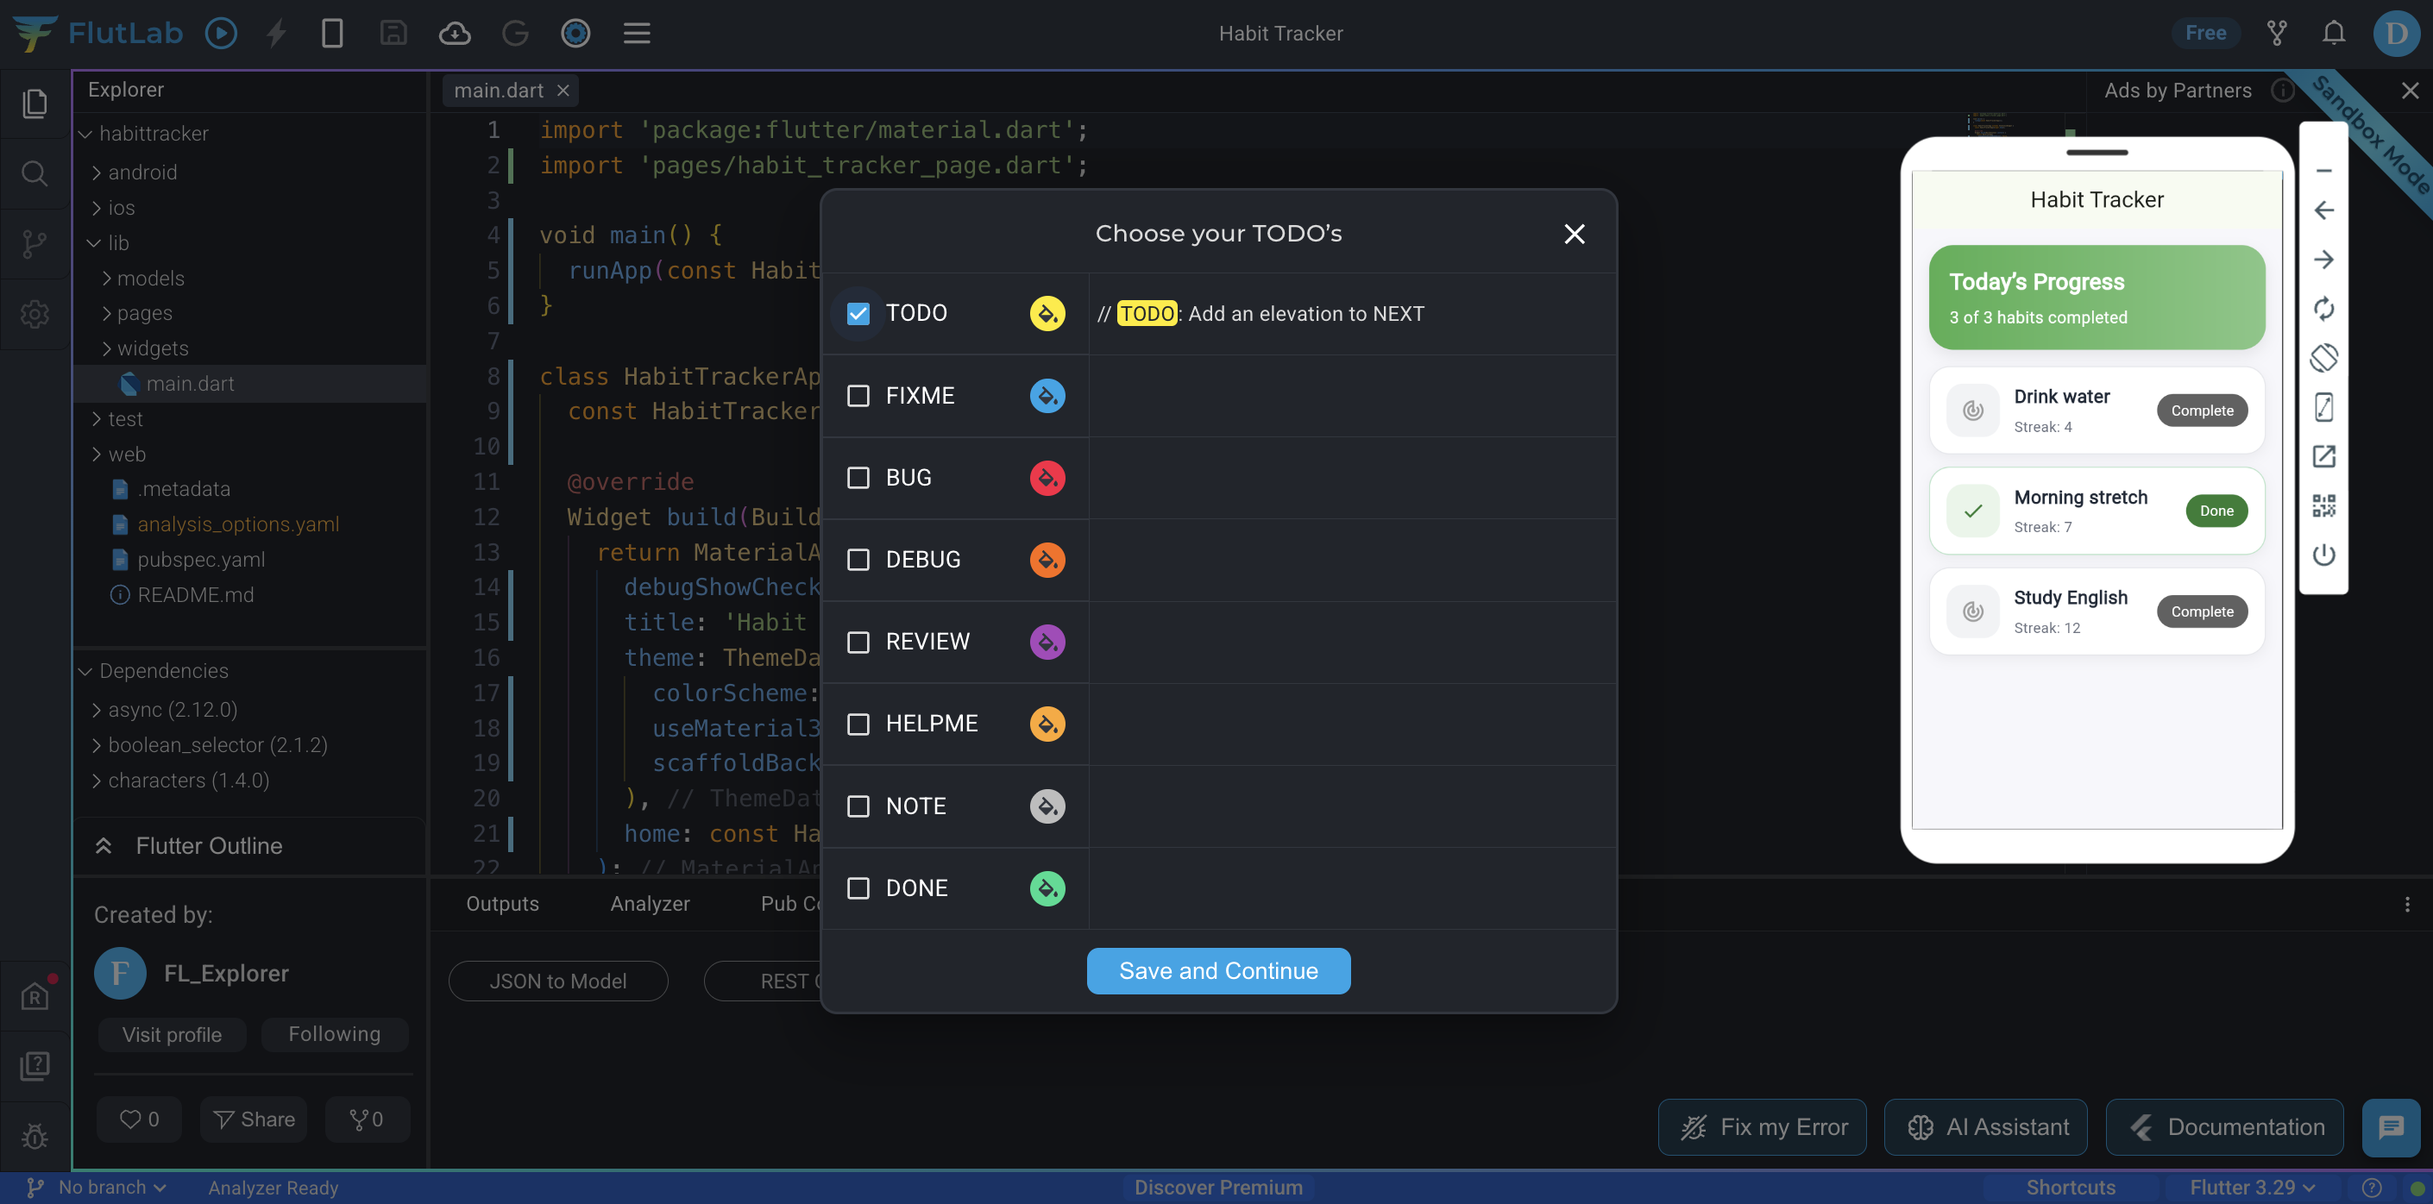This screenshot has width=2433, height=1204.
Task: Select the main.dart editor tab
Action: click(498, 91)
